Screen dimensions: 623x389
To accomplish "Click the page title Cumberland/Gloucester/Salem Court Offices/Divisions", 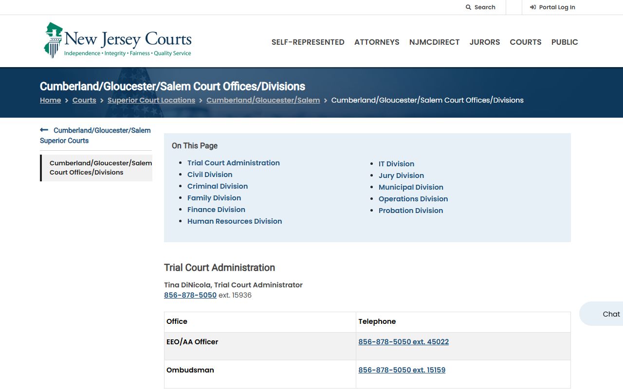I will point(172,87).
